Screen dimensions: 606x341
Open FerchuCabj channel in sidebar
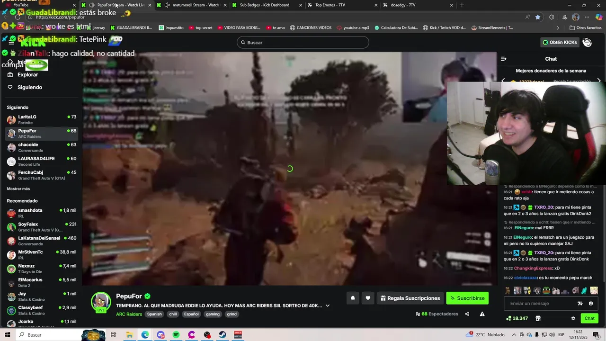coord(42,175)
